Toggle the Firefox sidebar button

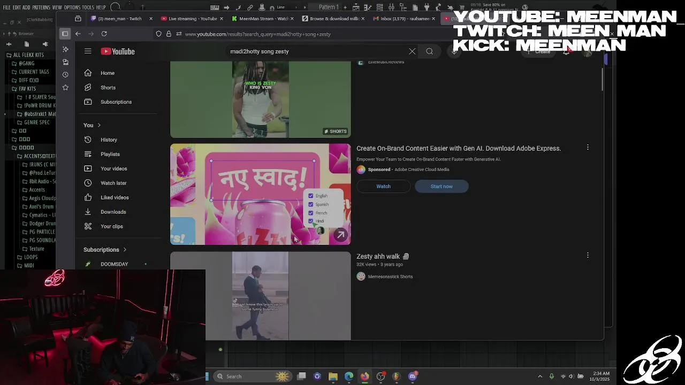point(65,34)
